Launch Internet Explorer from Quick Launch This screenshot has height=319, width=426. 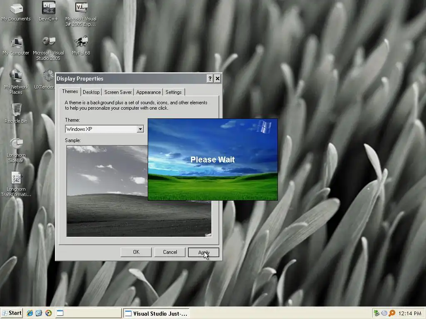[30, 313]
